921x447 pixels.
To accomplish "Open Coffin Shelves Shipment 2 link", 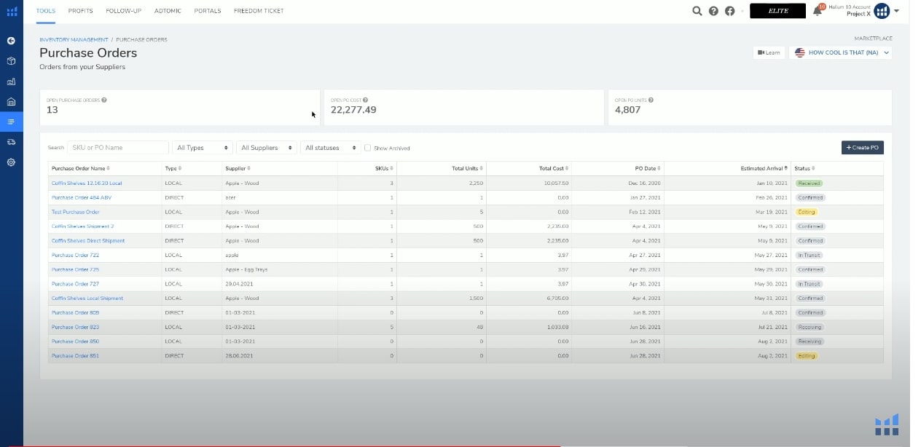I will tap(82, 226).
